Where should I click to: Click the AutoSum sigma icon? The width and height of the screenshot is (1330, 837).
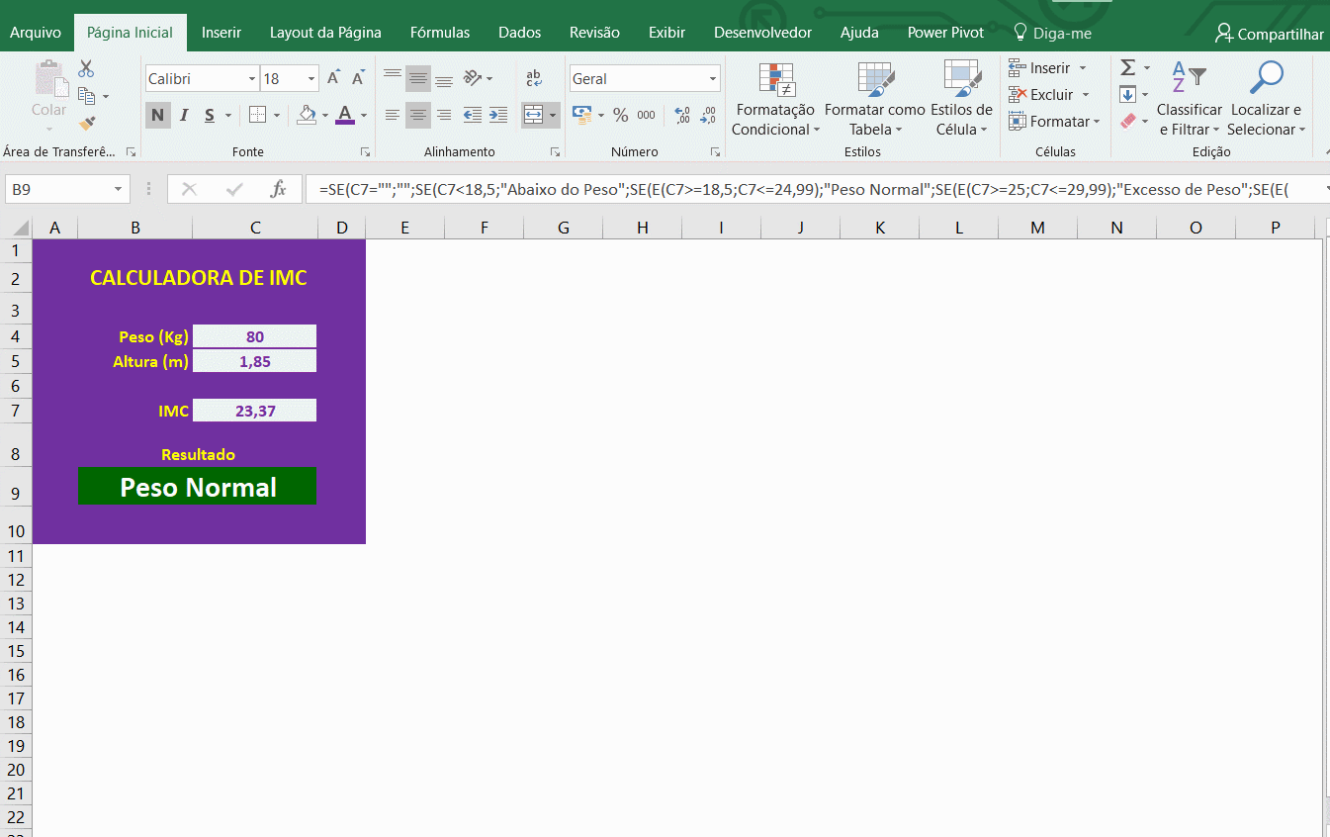pyautogui.click(x=1127, y=68)
